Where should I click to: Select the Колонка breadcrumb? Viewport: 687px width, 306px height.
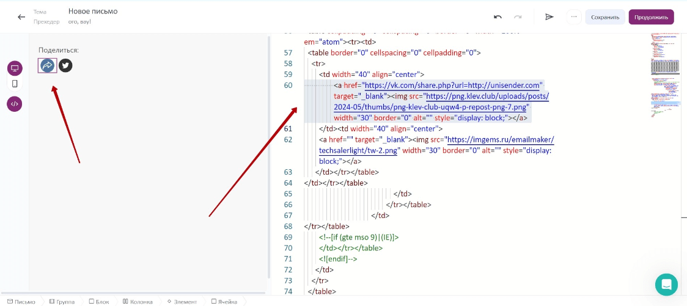[138, 302]
